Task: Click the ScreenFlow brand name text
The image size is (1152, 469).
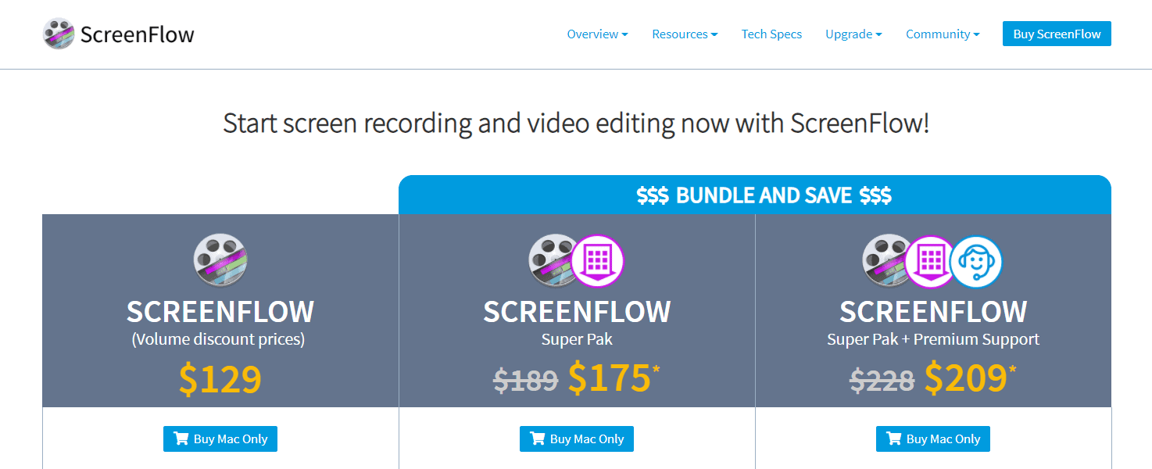Action: click(x=138, y=34)
